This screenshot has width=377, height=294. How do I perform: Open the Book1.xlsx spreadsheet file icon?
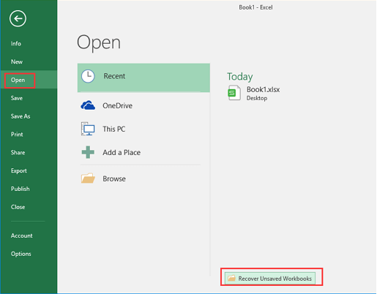234,93
